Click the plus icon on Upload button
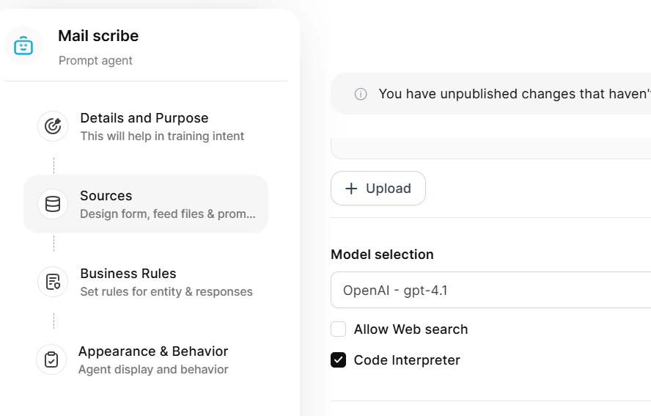This screenshot has width=651, height=416. click(351, 189)
